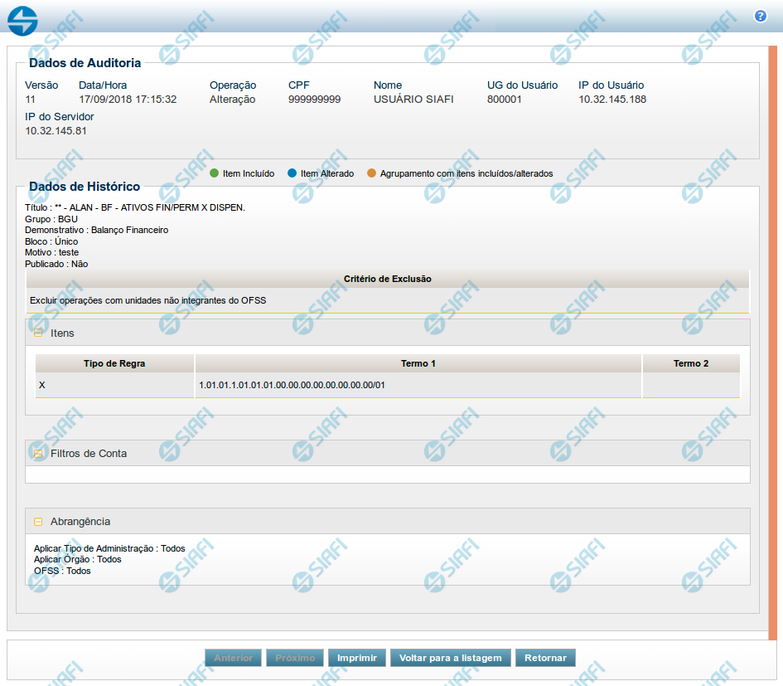Collapse the Filtros de Conta section
783x686 pixels.
click(38, 454)
